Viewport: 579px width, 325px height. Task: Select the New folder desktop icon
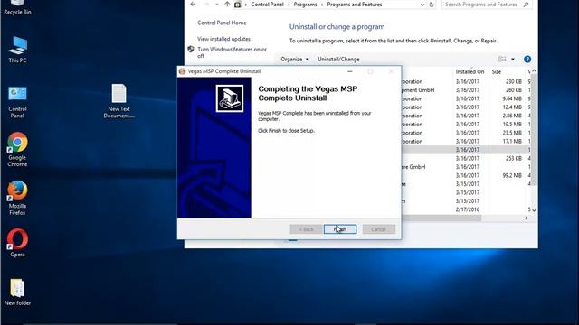tap(17, 292)
